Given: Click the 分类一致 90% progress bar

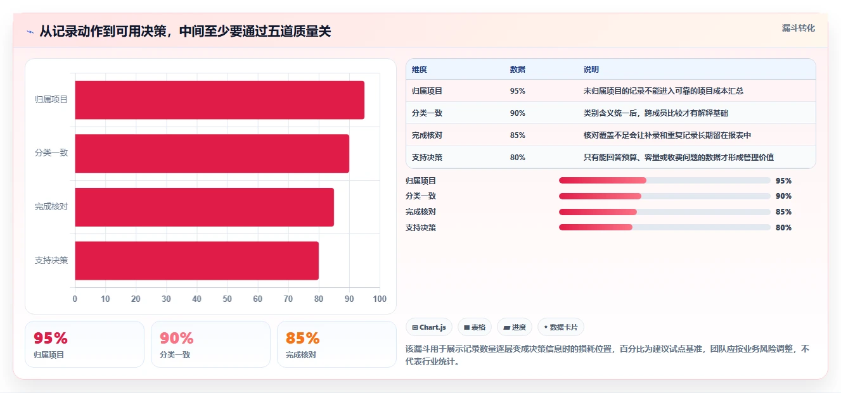Looking at the screenshot, I should tap(664, 196).
